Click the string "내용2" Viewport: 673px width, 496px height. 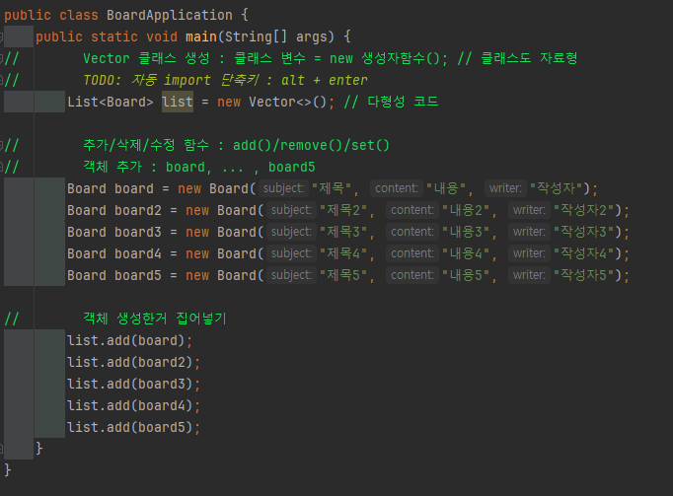(465, 210)
